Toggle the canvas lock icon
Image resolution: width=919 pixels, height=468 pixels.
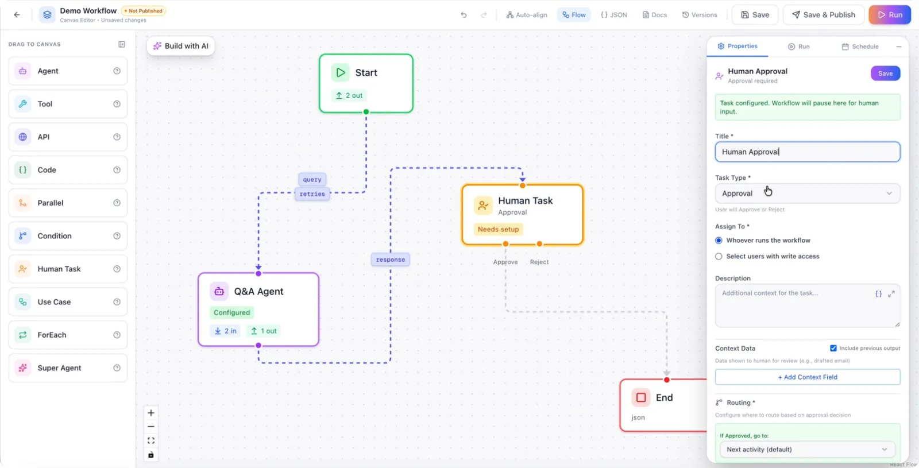tap(151, 455)
